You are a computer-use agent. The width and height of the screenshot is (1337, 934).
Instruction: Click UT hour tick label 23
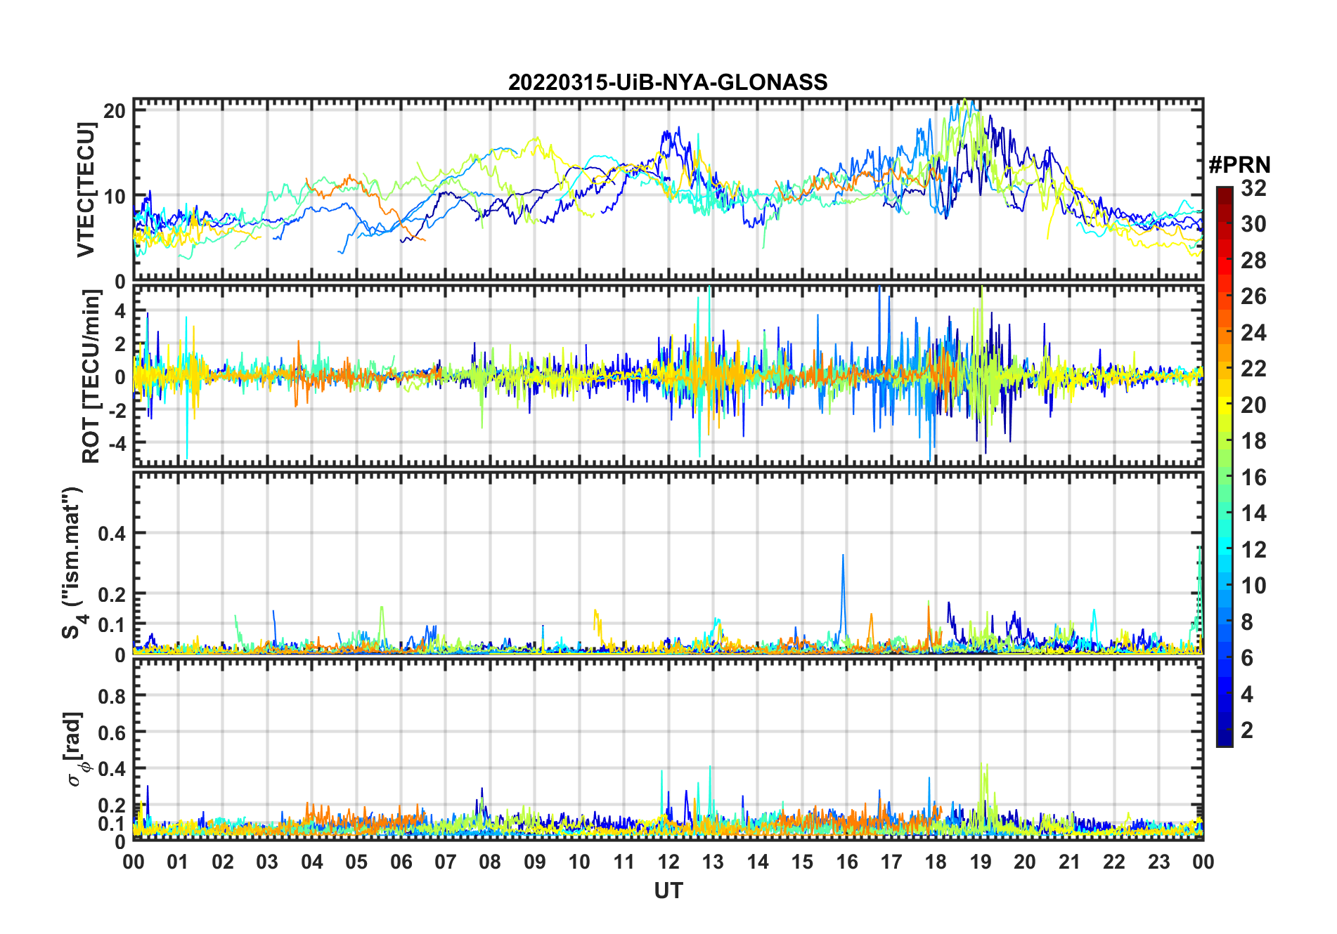(x=1159, y=862)
